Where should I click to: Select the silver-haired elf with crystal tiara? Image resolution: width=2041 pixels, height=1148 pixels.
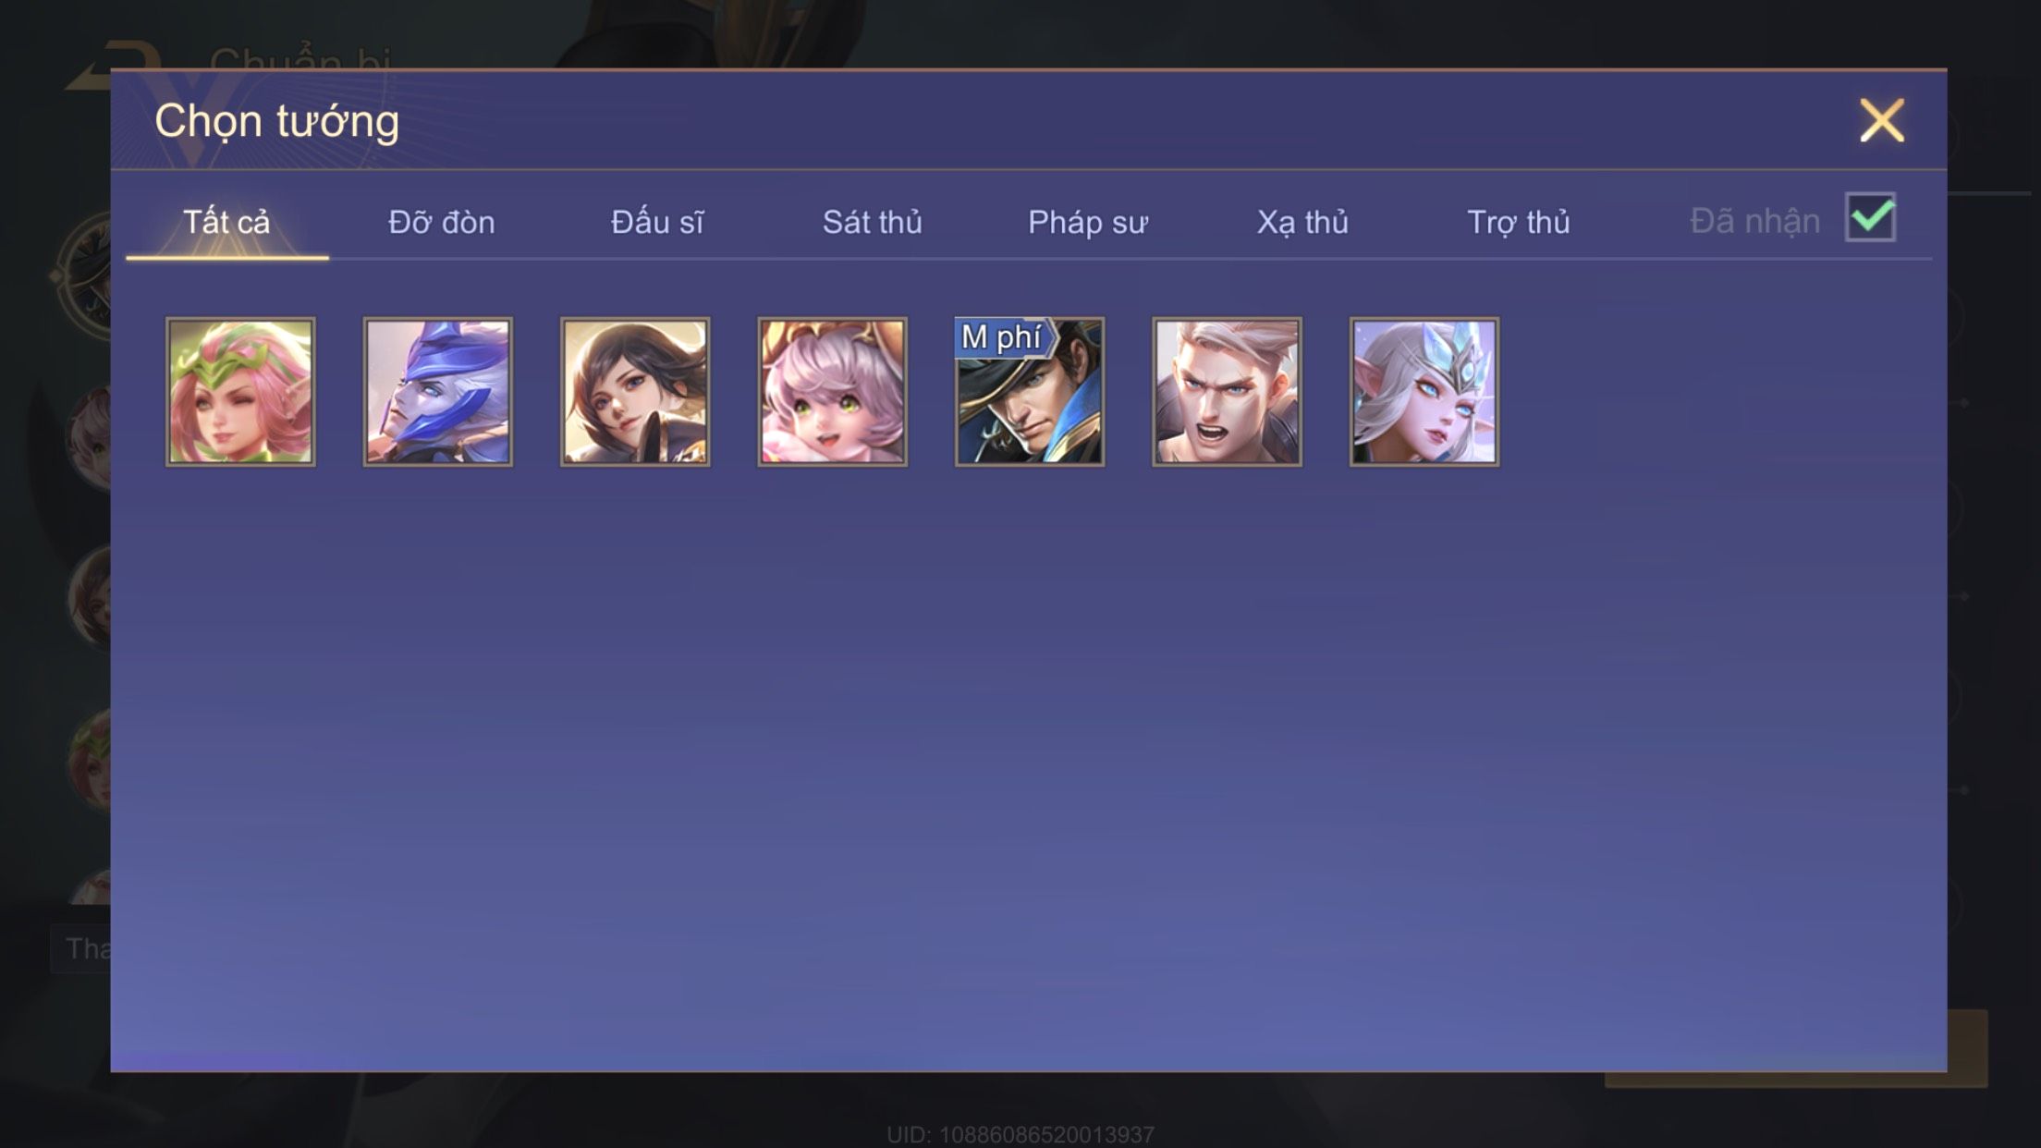point(1424,391)
